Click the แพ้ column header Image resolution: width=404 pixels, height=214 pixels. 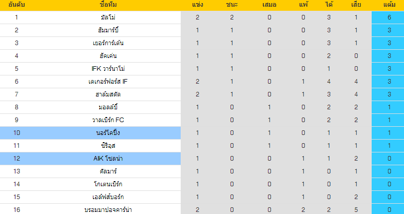click(303, 5)
